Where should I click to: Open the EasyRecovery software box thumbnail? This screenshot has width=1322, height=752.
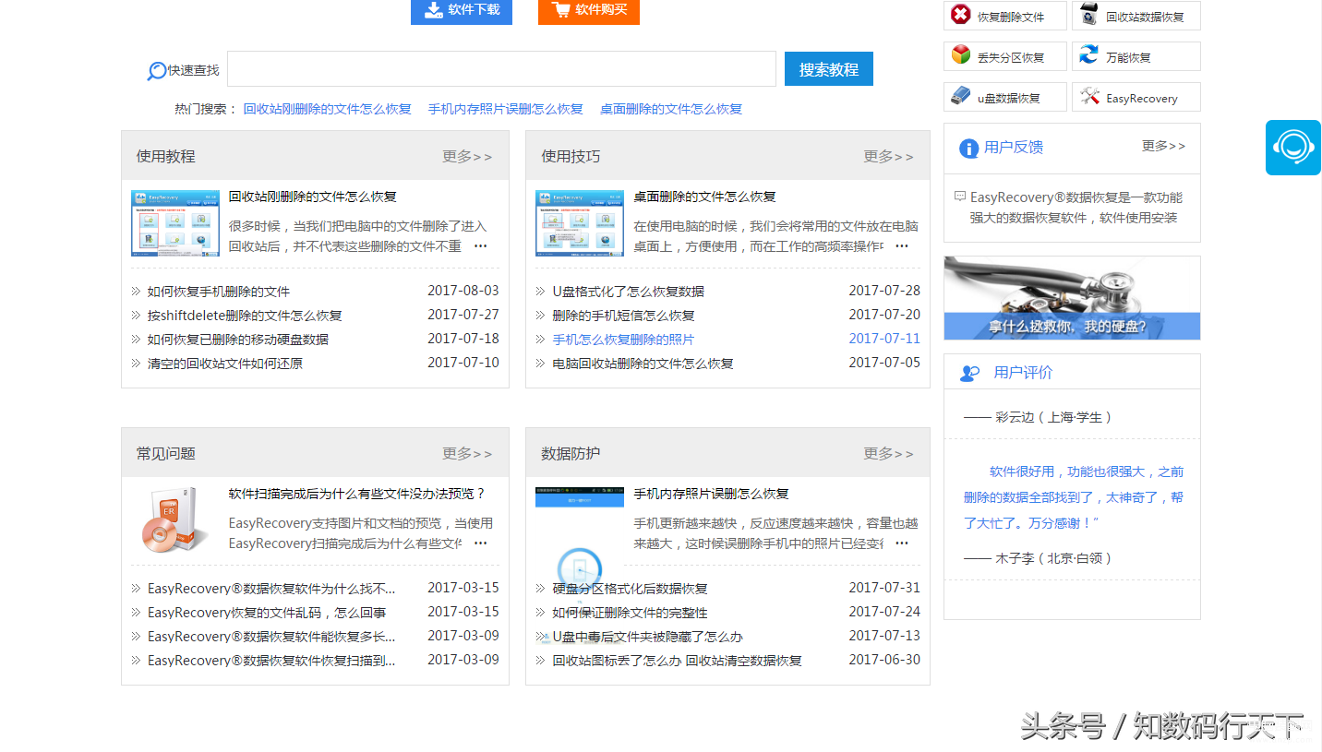(175, 519)
